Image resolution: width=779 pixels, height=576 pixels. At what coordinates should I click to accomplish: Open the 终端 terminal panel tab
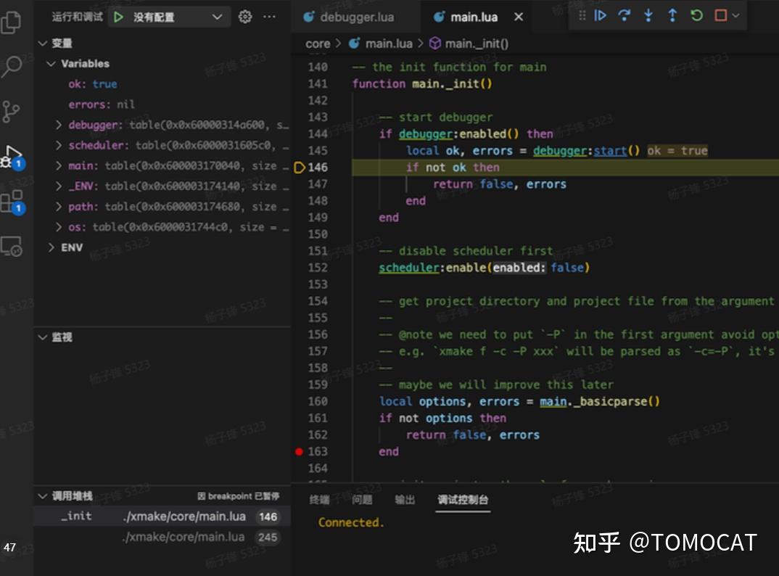point(319,499)
